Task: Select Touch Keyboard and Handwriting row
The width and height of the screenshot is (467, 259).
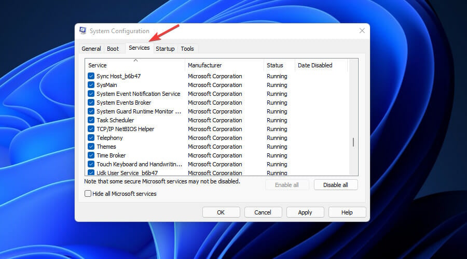Action: tap(139, 164)
